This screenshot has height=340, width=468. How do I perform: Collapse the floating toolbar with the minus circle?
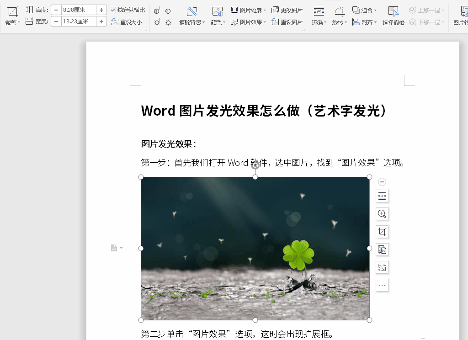[x=382, y=182]
